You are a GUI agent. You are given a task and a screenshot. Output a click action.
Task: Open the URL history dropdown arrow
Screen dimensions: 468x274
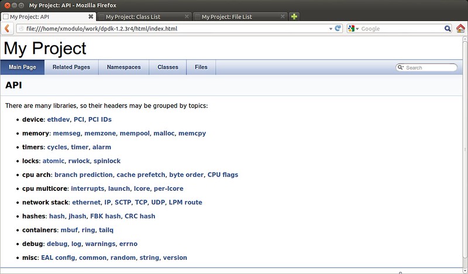(330, 28)
